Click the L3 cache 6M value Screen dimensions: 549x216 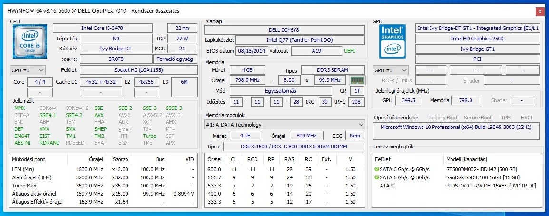pos(184,87)
